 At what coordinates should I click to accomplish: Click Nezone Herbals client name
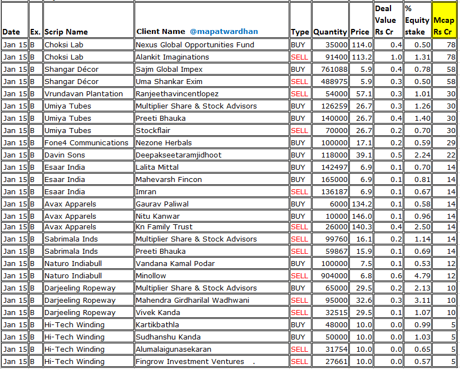click(x=164, y=142)
